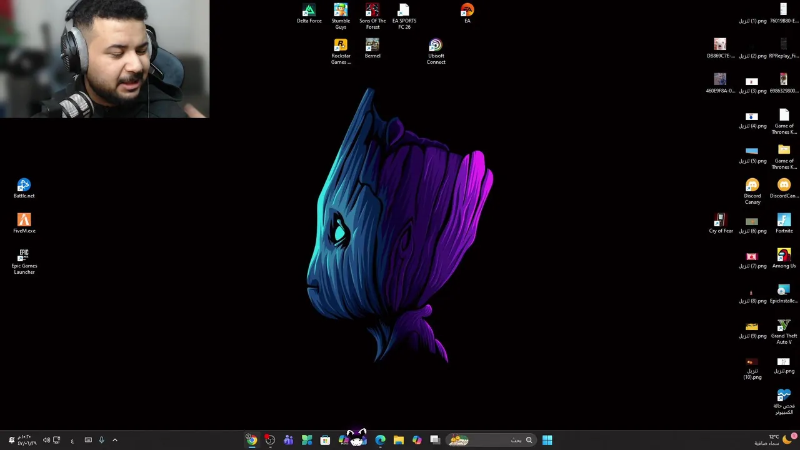The width and height of the screenshot is (800, 450).
Task: Select the Sons Of The Forest icon
Action: (372, 17)
